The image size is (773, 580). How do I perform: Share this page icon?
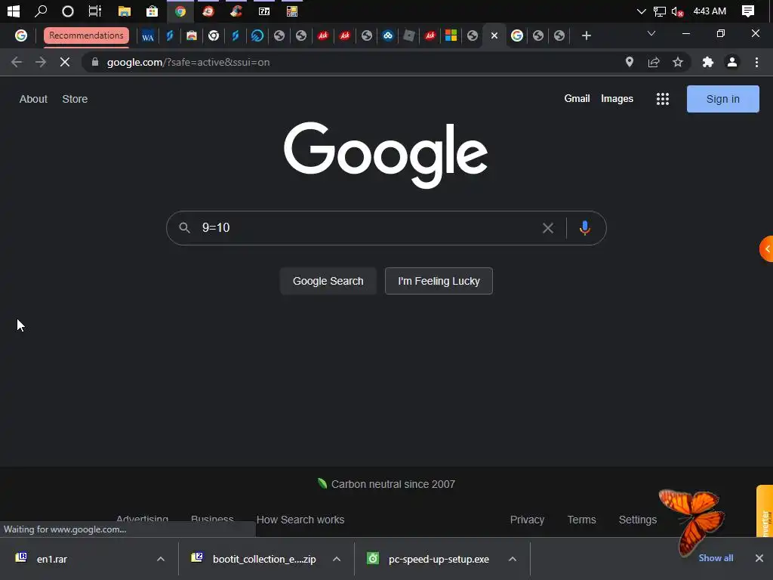[x=654, y=62]
